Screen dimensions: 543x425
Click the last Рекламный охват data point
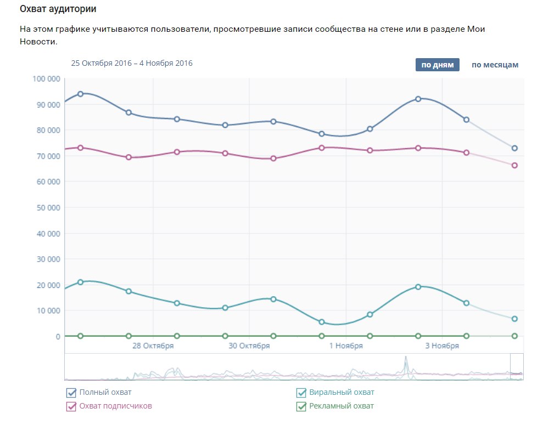tap(514, 336)
